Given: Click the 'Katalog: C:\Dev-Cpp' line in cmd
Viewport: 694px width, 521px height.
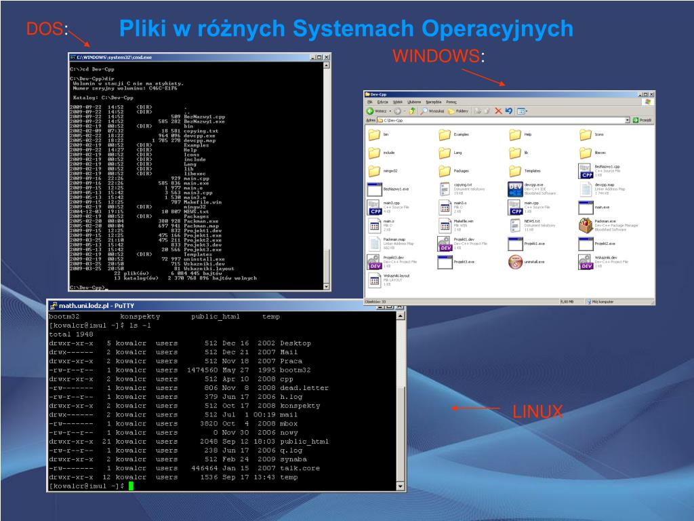Looking at the screenshot, I should point(103,98).
